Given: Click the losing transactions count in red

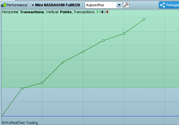Looking at the screenshot, I should point(107,12).
